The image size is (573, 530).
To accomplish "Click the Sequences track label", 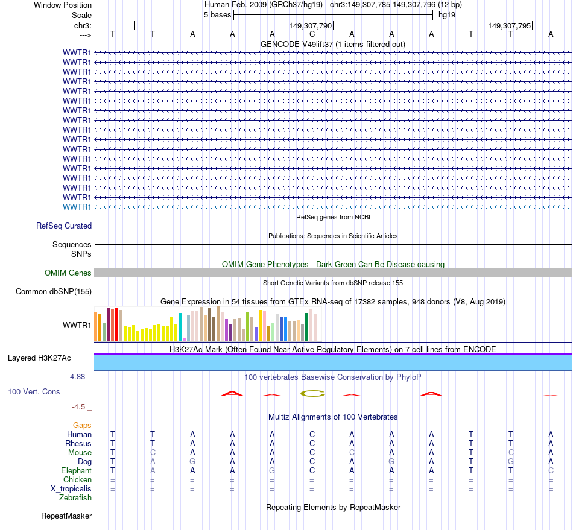I will click(72, 244).
